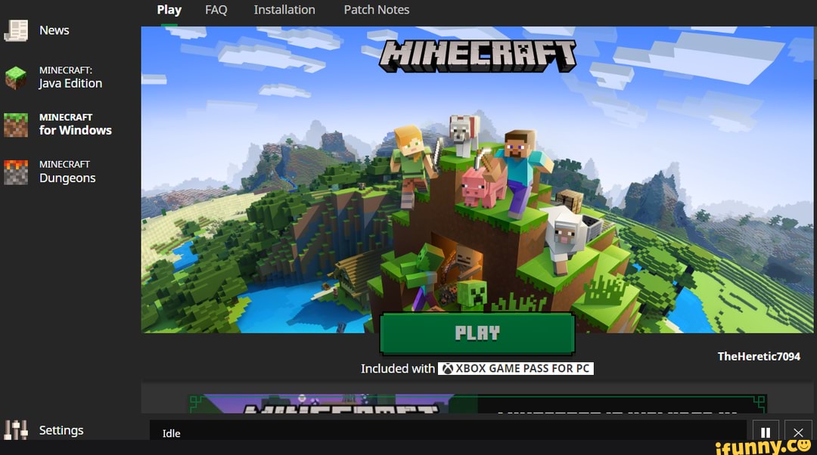Open the News section via newspaper icon

(x=17, y=30)
